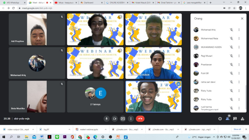Open more options for MUHAMMAD HUSEN

(239, 47)
